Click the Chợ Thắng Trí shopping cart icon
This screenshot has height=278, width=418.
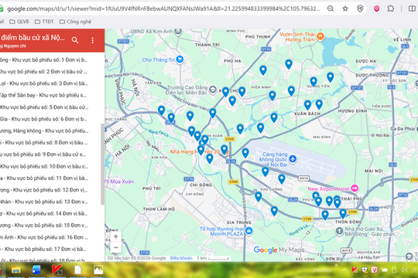click(180, 59)
